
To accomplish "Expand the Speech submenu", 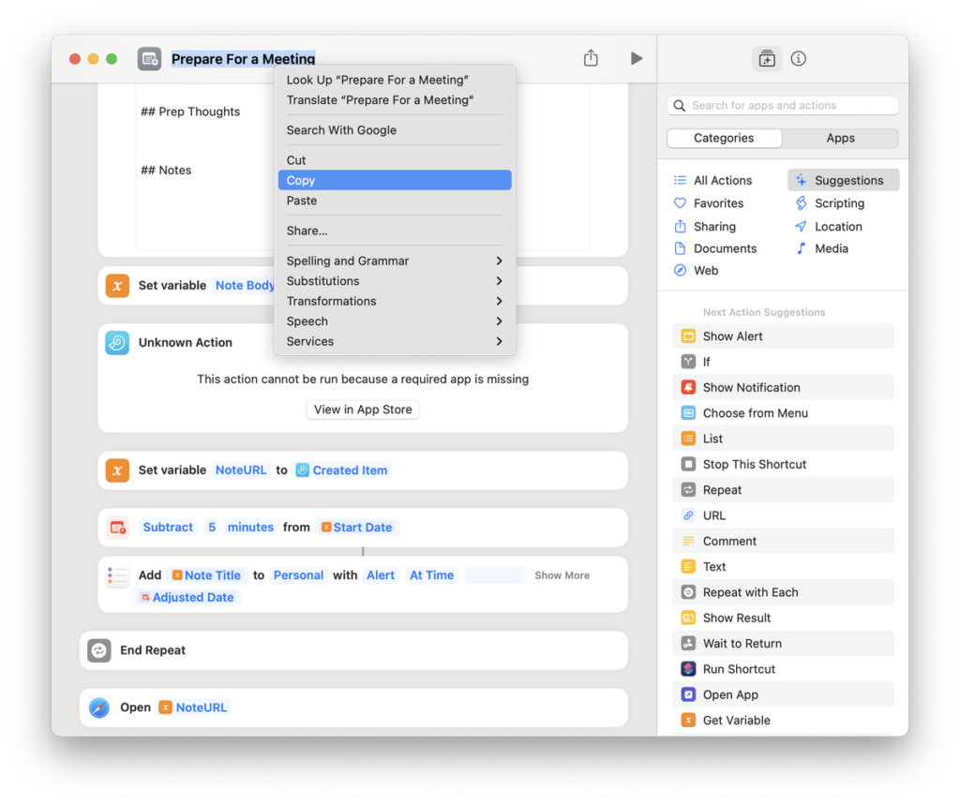I will point(395,321).
